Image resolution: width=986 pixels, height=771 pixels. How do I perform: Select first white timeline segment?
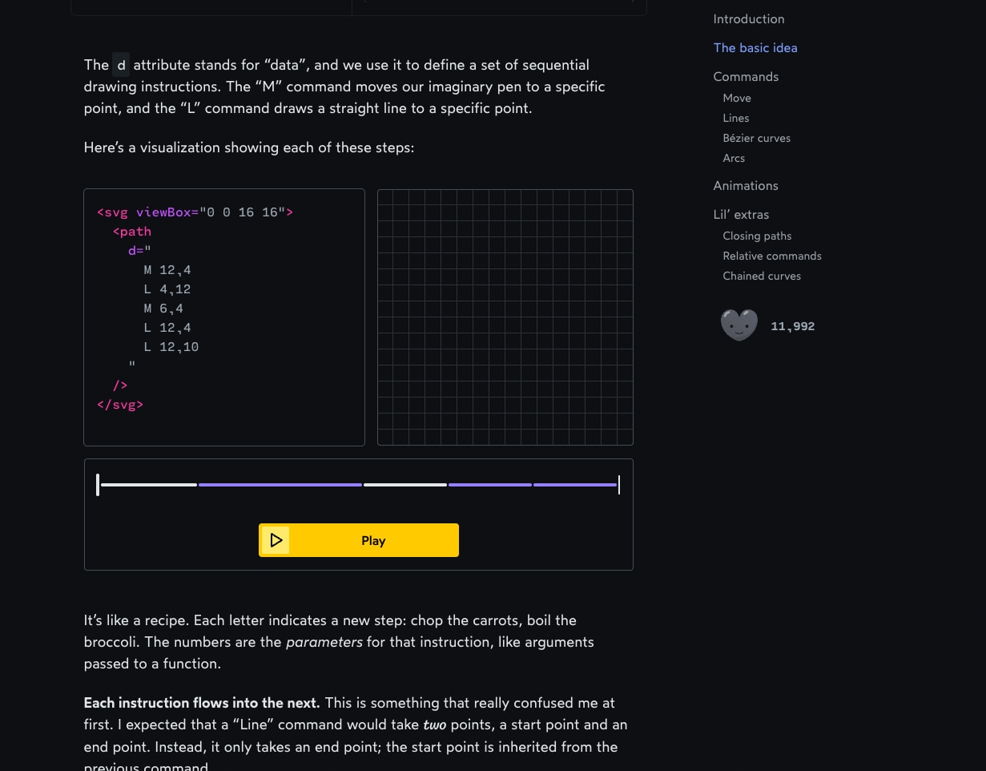[149, 485]
